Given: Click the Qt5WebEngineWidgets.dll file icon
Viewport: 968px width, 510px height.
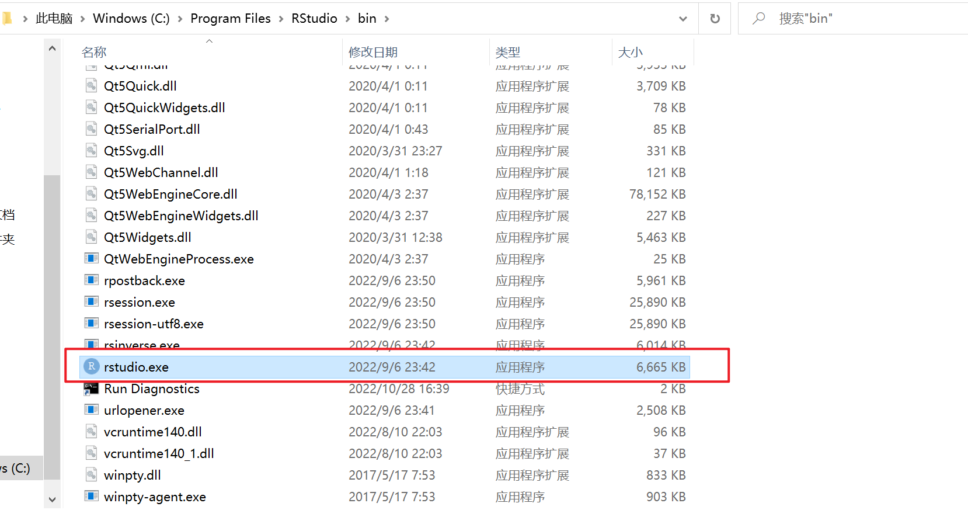Looking at the screenshot, I should 92,216.
